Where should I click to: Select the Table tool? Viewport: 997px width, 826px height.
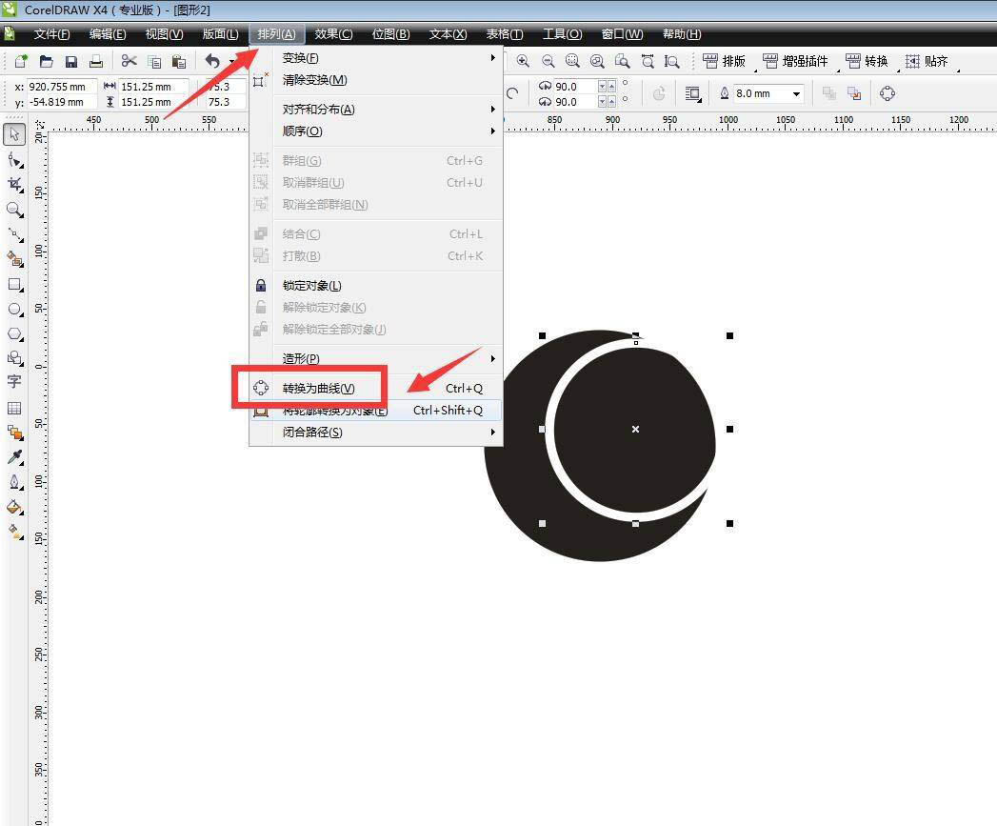coord(14,408)
